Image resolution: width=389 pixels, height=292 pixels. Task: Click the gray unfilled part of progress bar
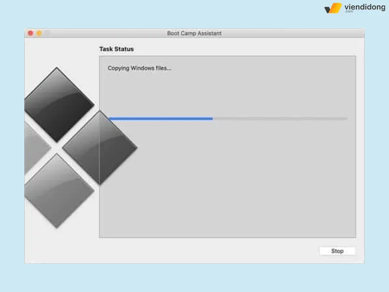pos(280,118)
